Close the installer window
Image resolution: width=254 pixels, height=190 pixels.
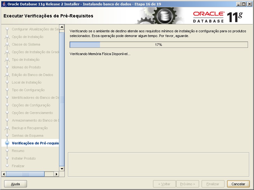[x=250, y=4]
